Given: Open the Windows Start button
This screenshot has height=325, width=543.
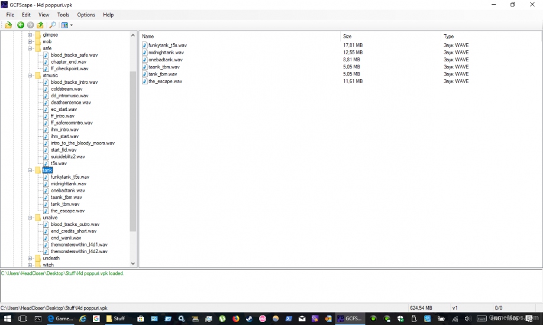Looking at the screenshot, I should (x=7, y=319).
